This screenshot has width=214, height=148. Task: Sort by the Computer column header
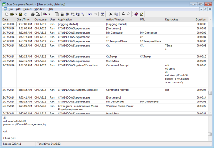(41, 19)
